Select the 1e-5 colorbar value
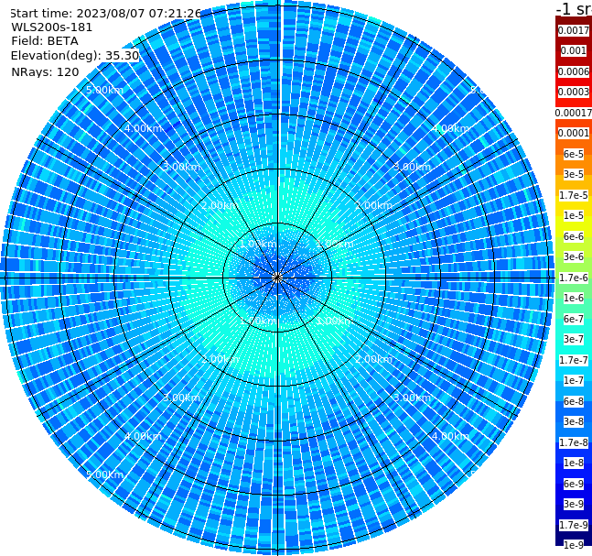This screenshot has width=592, height=556. (574, 215)
